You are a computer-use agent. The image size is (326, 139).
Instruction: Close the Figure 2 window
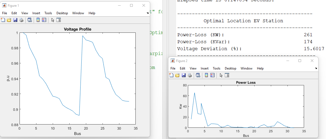pyautogui.click(x=312, y=61)
